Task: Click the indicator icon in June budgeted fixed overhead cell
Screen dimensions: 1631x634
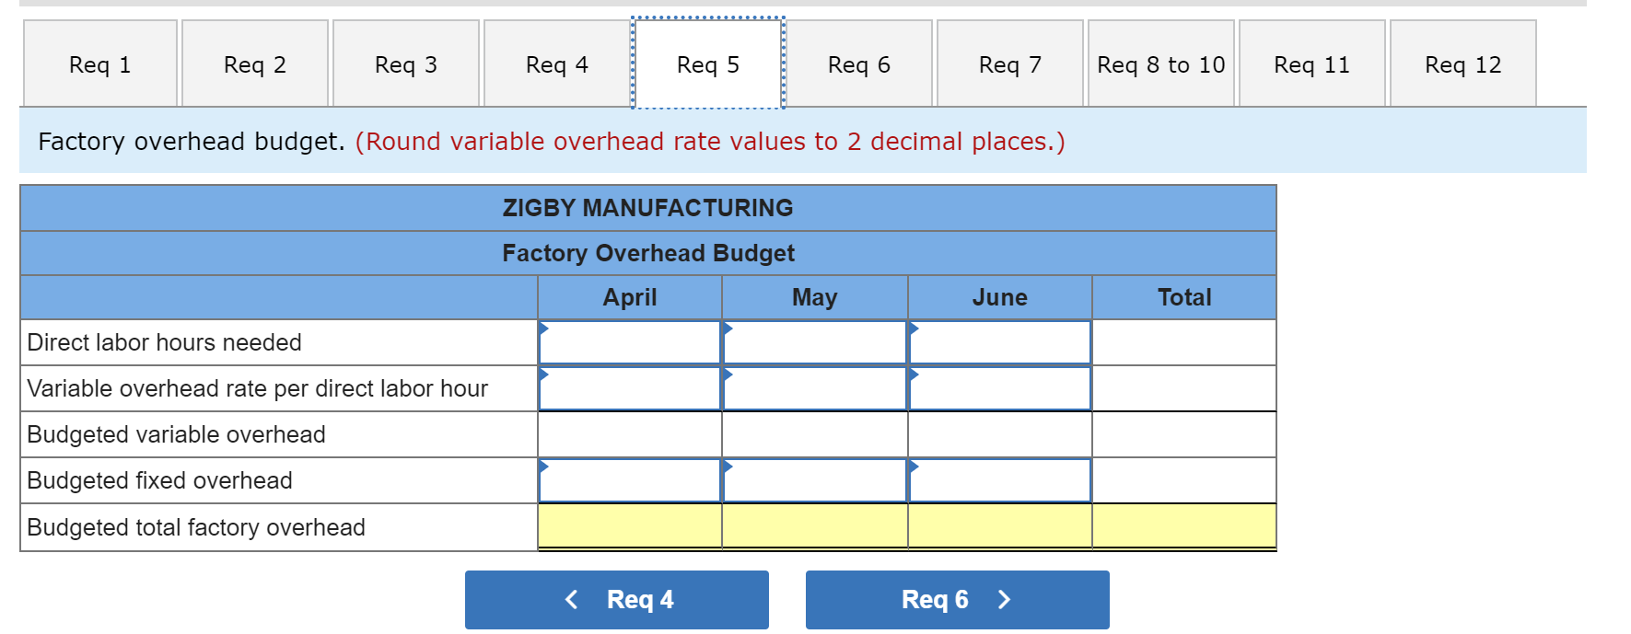Action: 915,466
